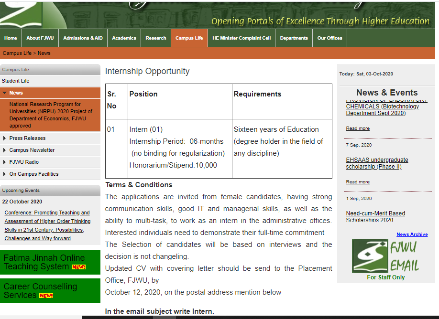
Task: Click the 1 Sep, 2020 news date
Action: click(x=359, y=199)
